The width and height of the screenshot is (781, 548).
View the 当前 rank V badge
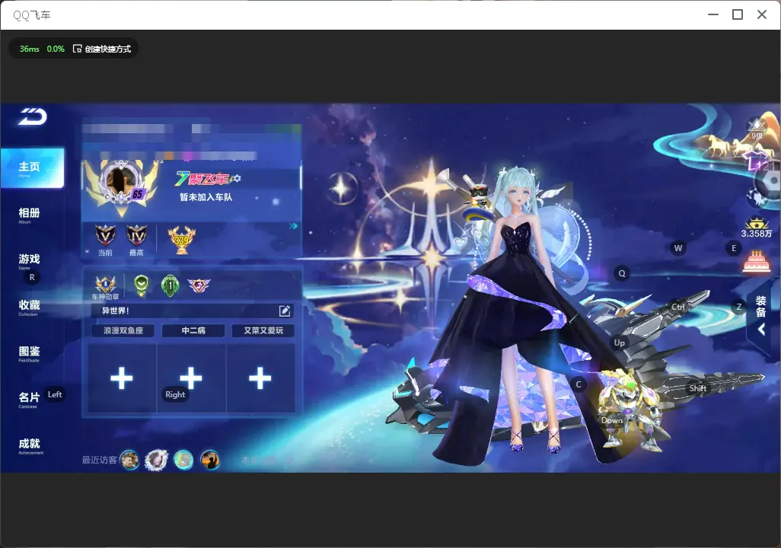[x=105, y=236]
